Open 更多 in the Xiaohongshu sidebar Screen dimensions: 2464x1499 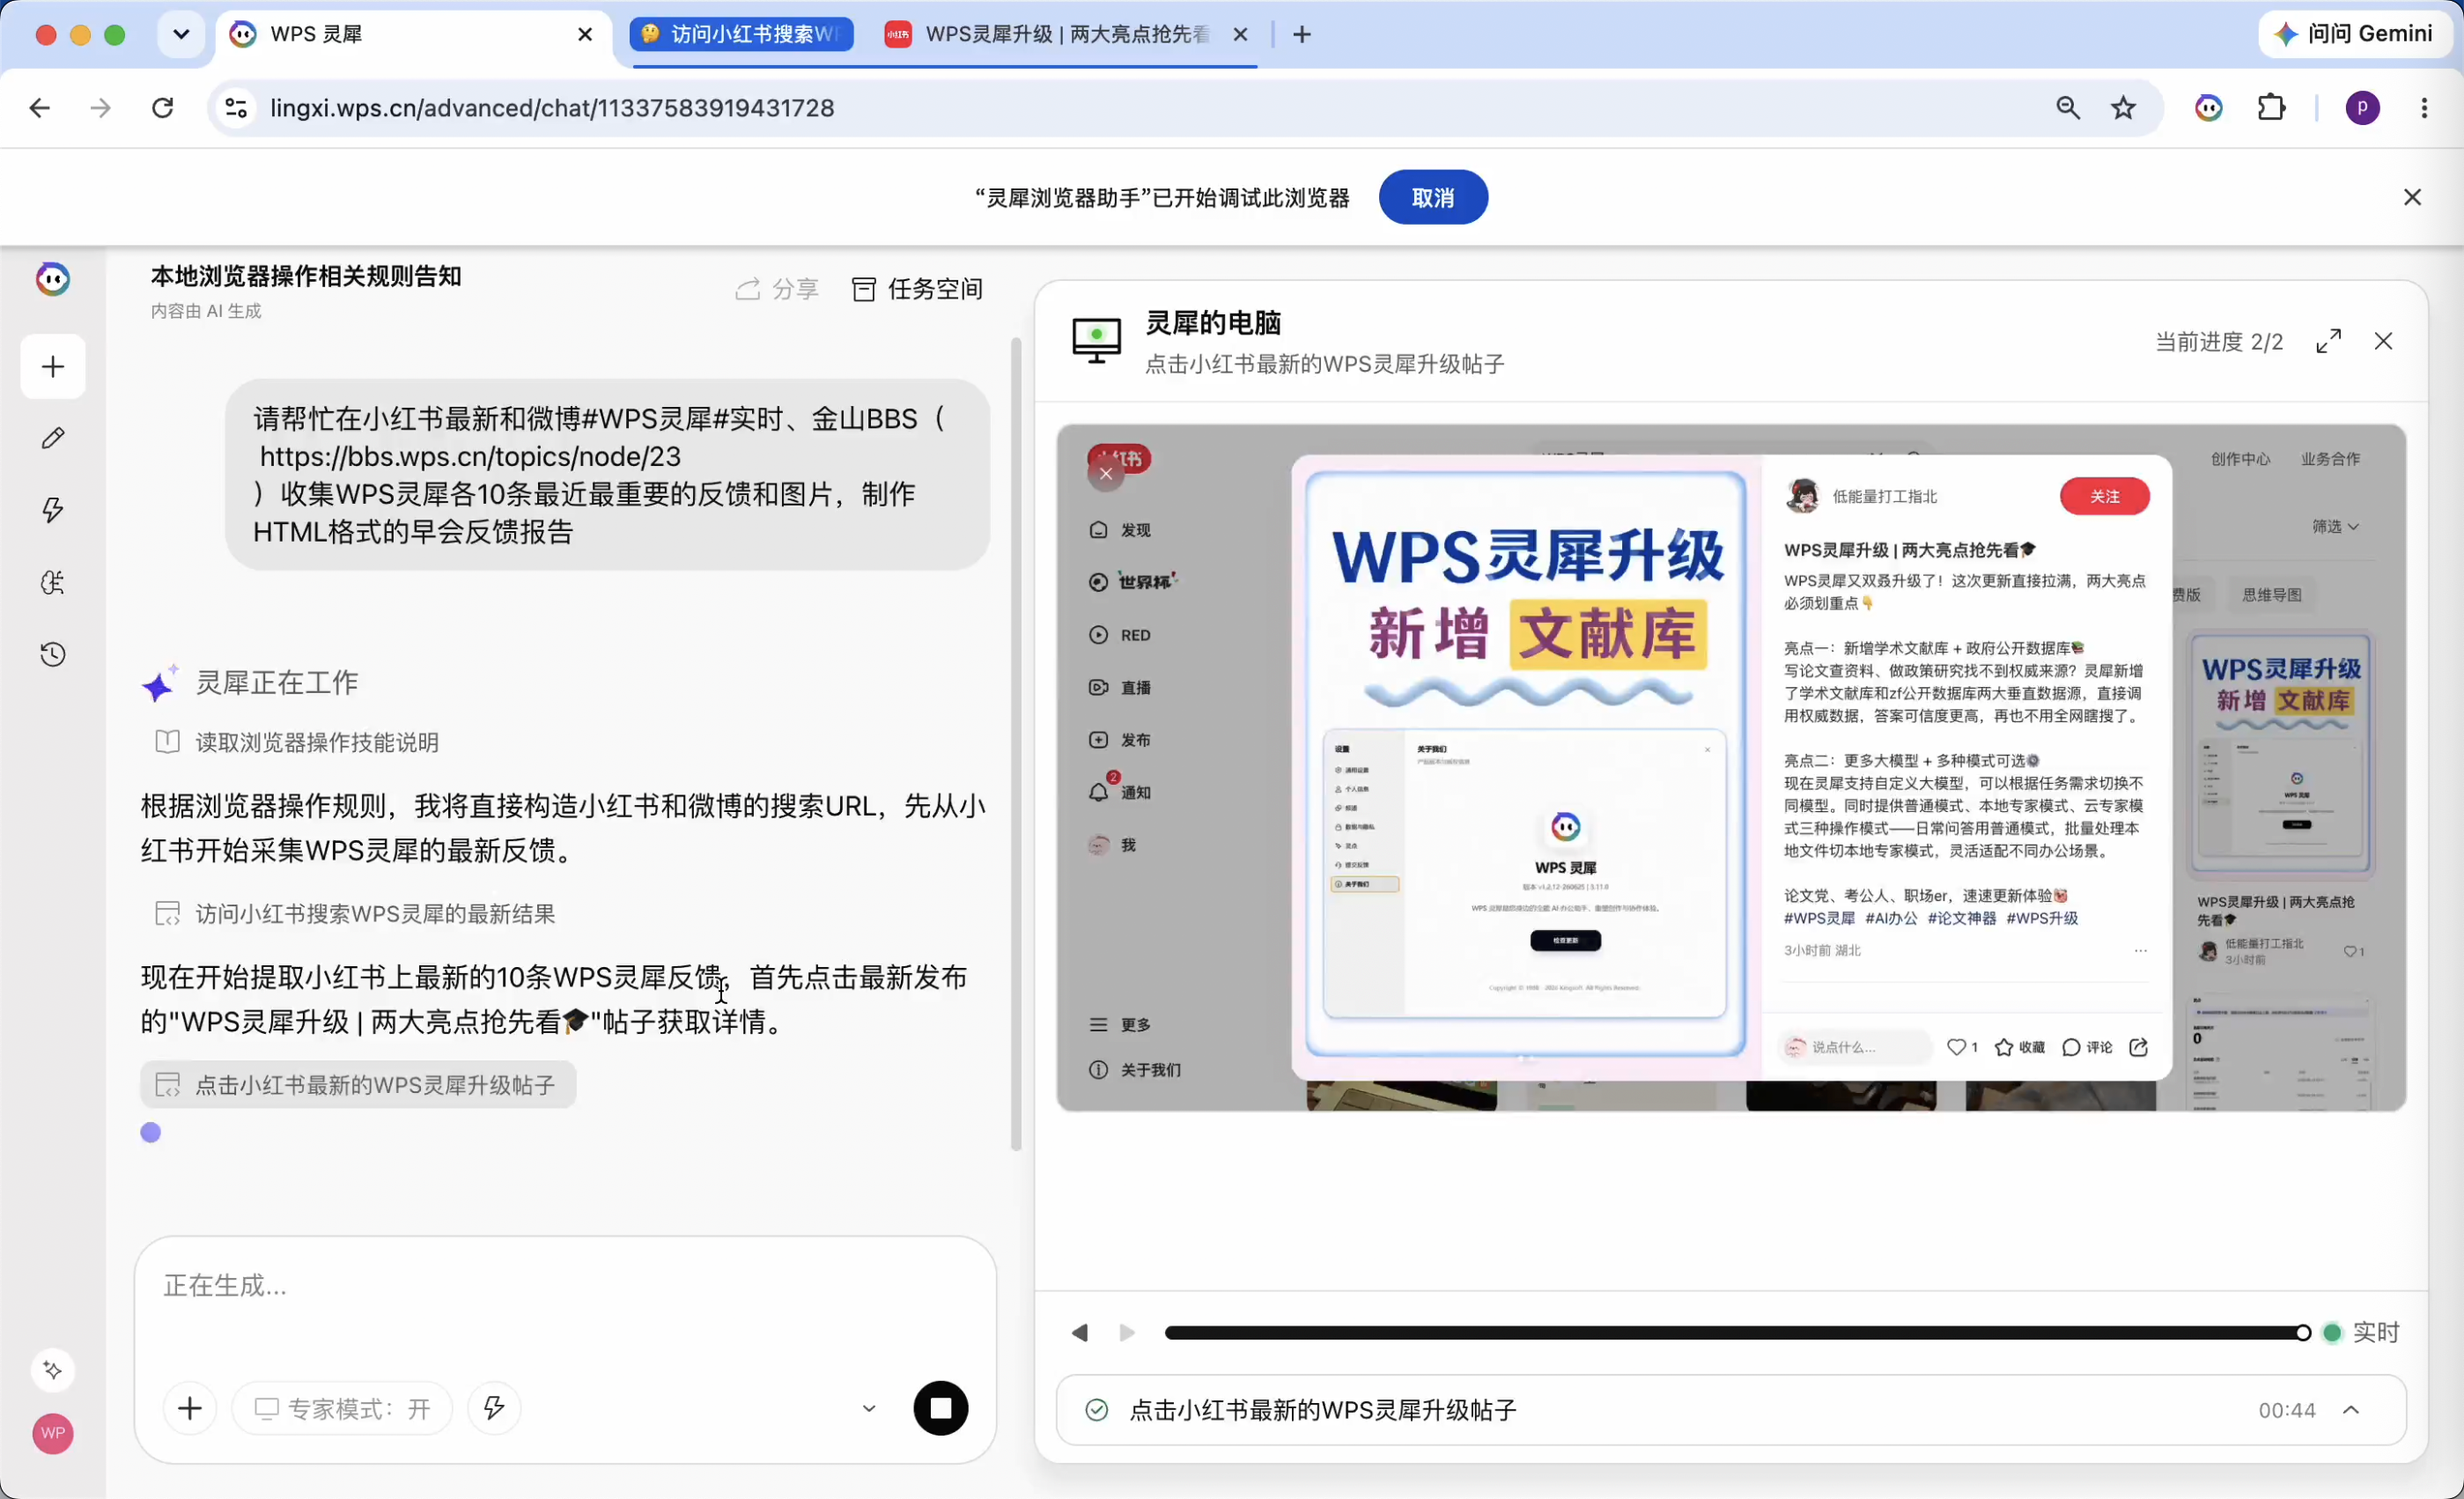point(1120,1024)
